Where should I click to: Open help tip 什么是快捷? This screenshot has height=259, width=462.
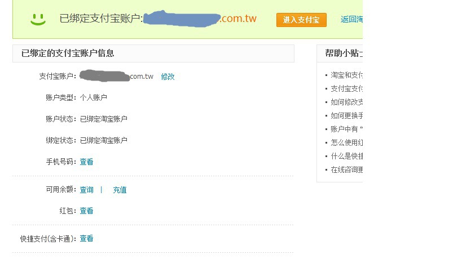tap(346, 156)
